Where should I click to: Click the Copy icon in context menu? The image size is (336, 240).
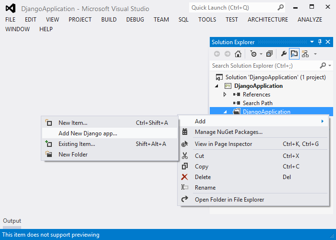pyautogui.click(x=185, y=166)
